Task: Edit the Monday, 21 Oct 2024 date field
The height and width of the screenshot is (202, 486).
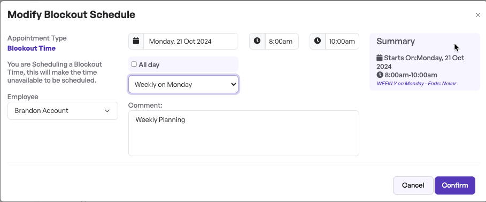Action: click(x=190, y=41)
